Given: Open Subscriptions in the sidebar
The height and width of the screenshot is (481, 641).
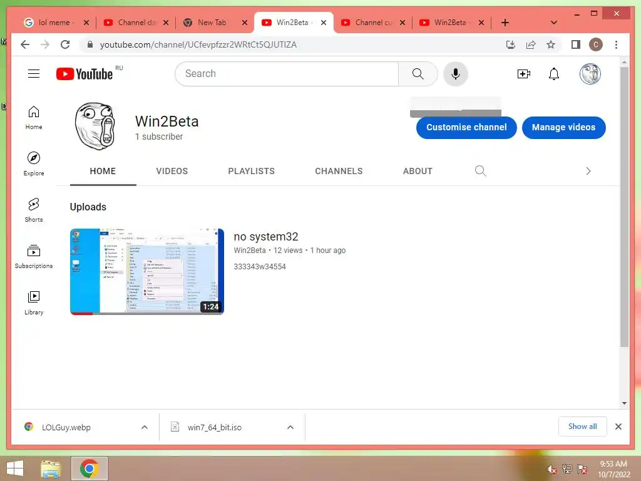Looking at the screenshot, I should click(x=34, y=256).
